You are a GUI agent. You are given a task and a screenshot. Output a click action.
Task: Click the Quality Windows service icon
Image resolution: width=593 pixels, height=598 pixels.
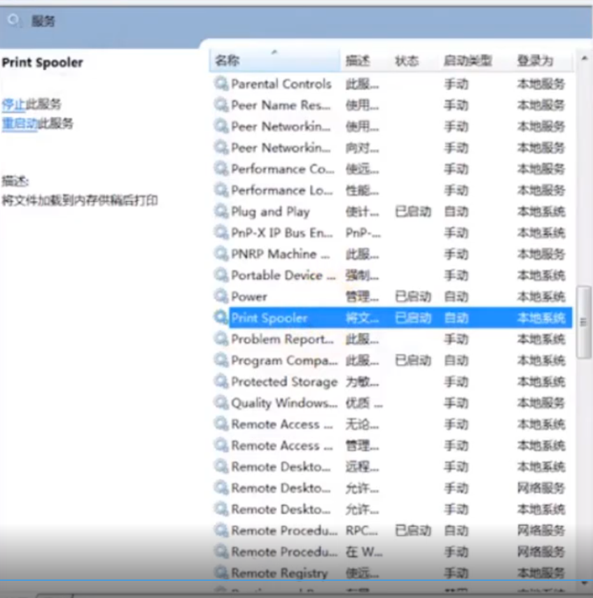click(x=221, y=403)
